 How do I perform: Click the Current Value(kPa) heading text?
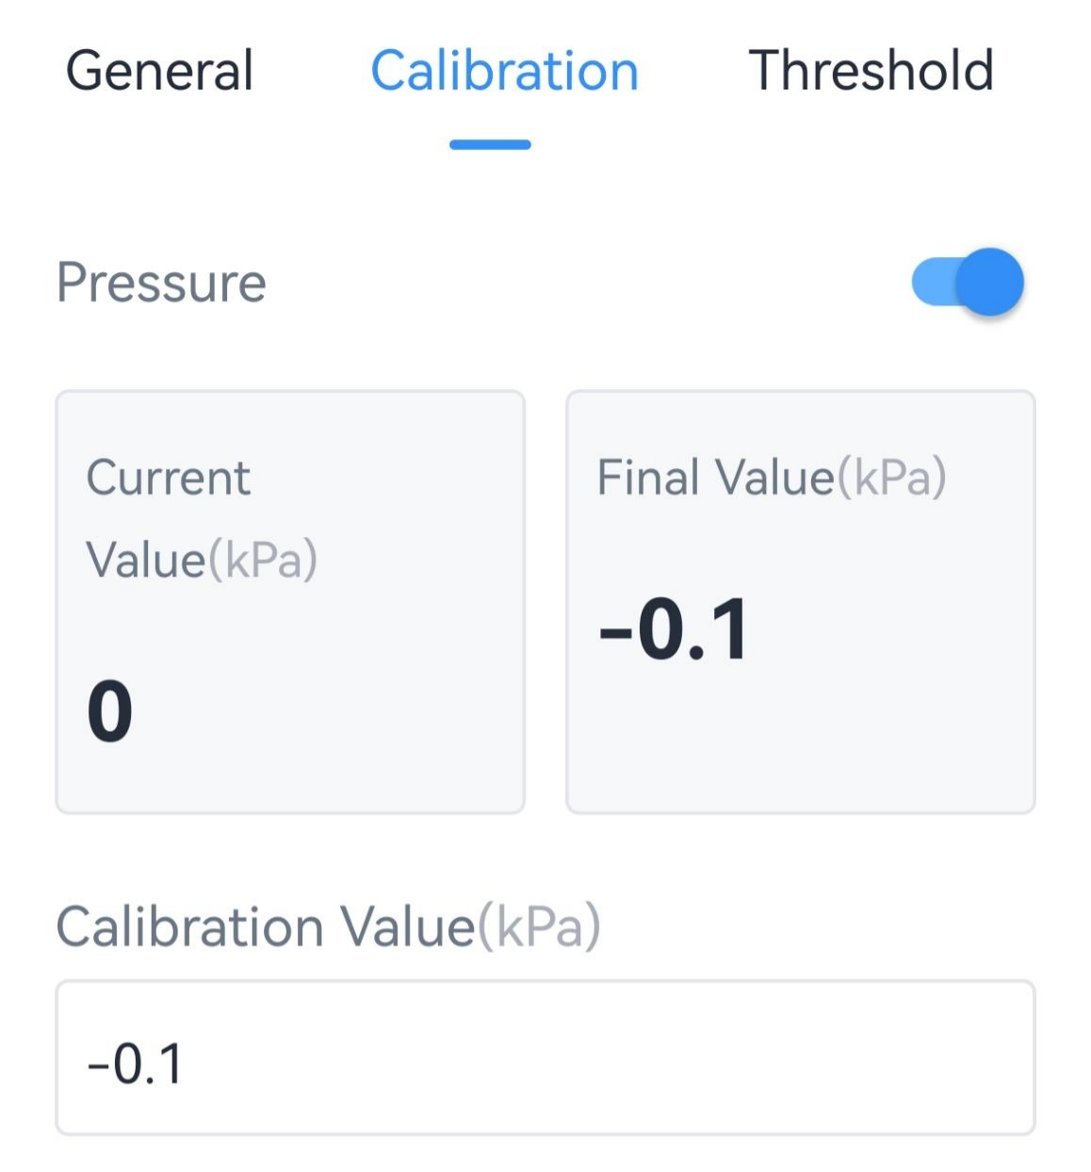201,518
